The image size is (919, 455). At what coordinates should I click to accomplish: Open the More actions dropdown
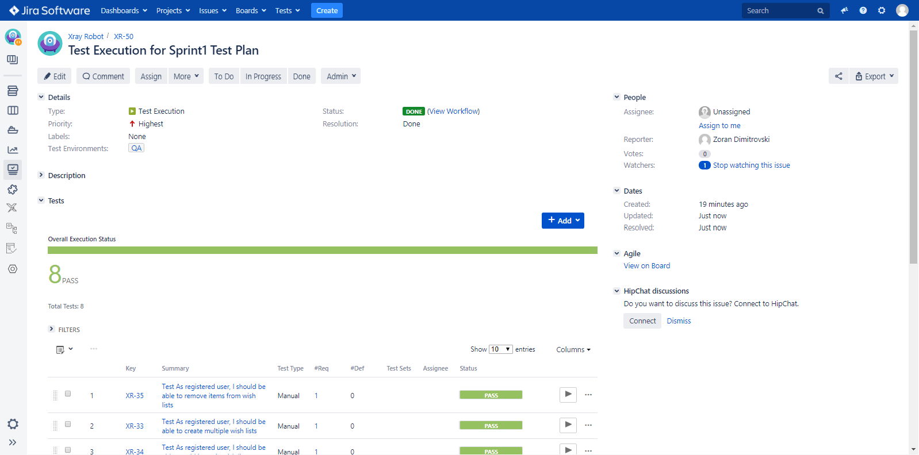(x=186, y=76)
